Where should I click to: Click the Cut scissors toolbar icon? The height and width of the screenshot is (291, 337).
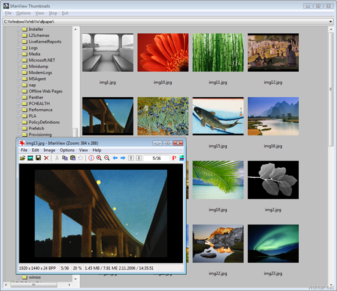[57, 158]
